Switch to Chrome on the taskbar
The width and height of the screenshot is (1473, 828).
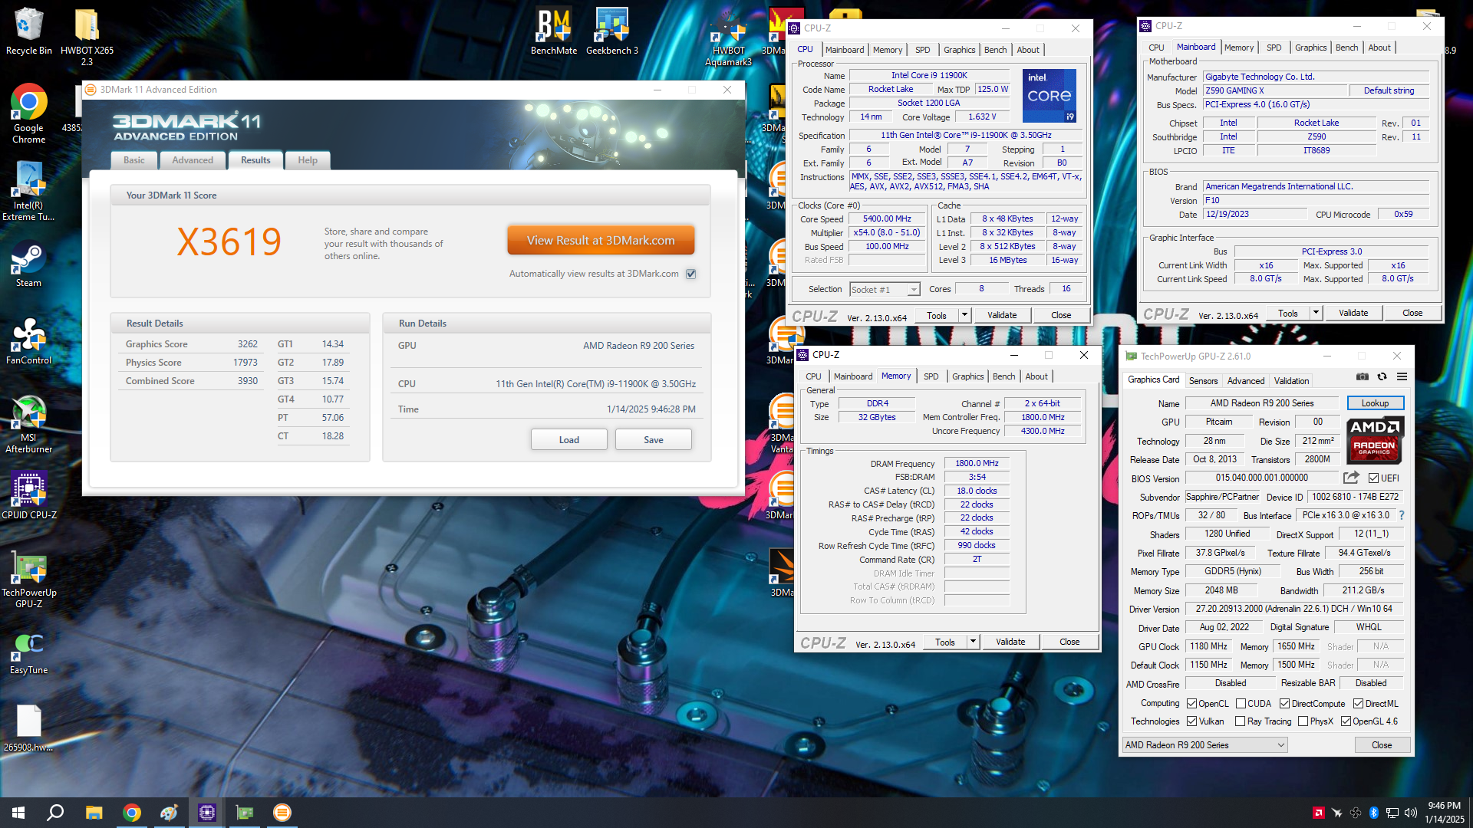132,813
